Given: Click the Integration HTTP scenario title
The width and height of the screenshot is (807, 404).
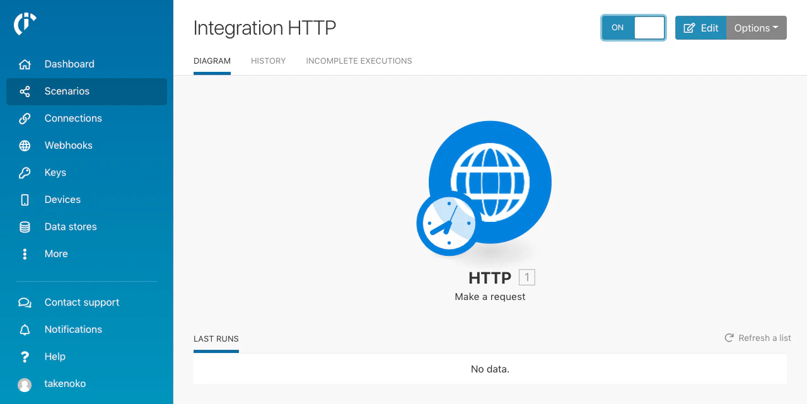Looking at the screenshot, I should (265, 28).
